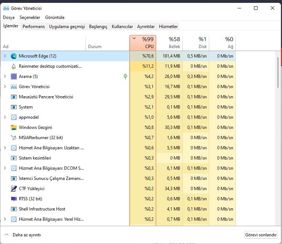Viewport: 282px width, 244px height.
Task: Expand the appmodel process group
Action: pyautogui.click(x=5, y=117)
